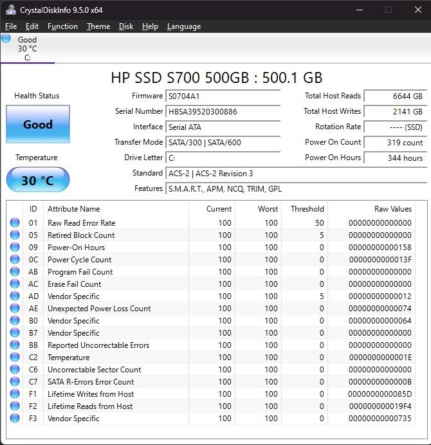Open the Help menu
Viewport: 431px width, 445px height.
tap(150, 26)
